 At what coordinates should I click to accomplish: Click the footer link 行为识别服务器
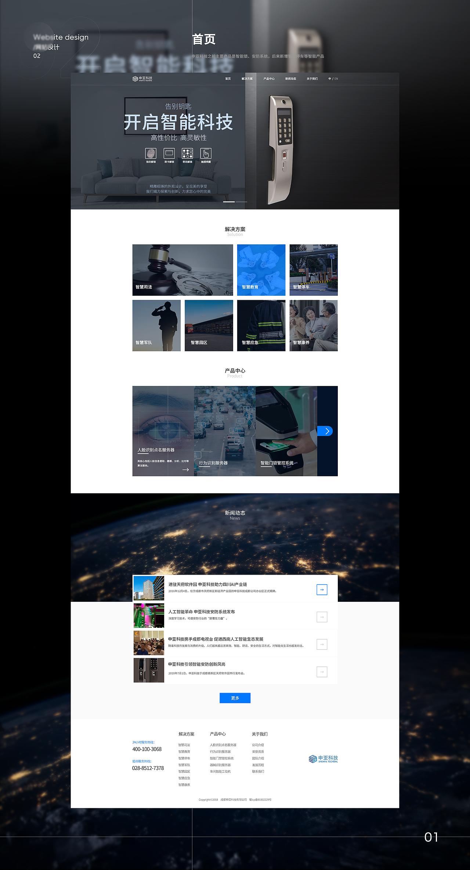pos(220,751)
